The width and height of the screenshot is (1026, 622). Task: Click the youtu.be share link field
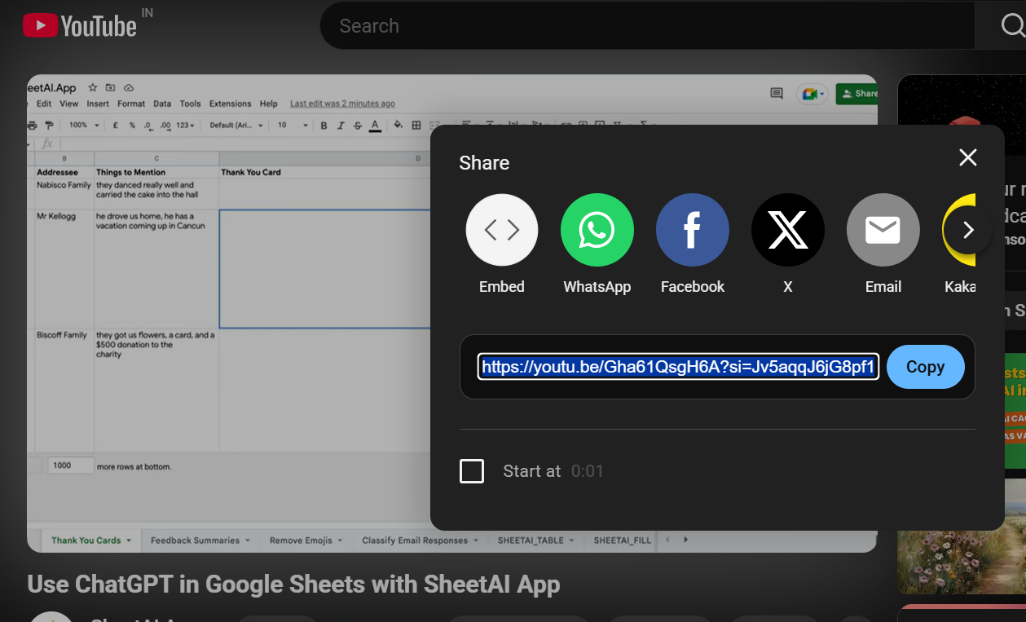tap(678, 367)
